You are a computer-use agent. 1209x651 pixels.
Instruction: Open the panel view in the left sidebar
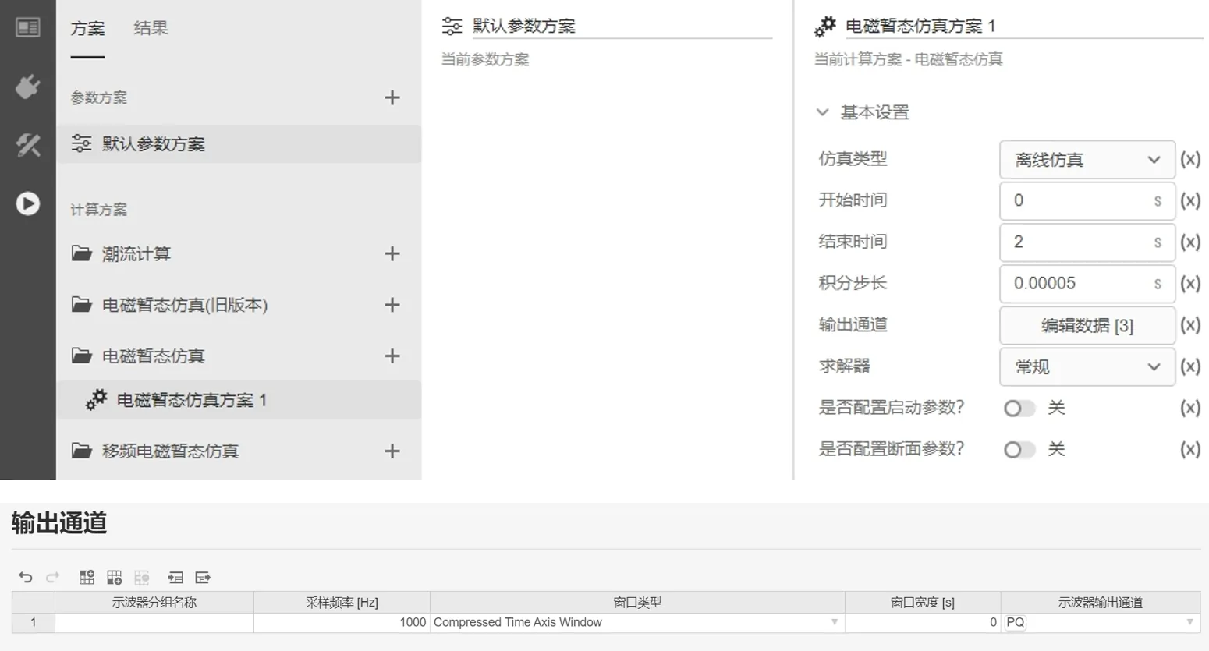click(27, 27)
